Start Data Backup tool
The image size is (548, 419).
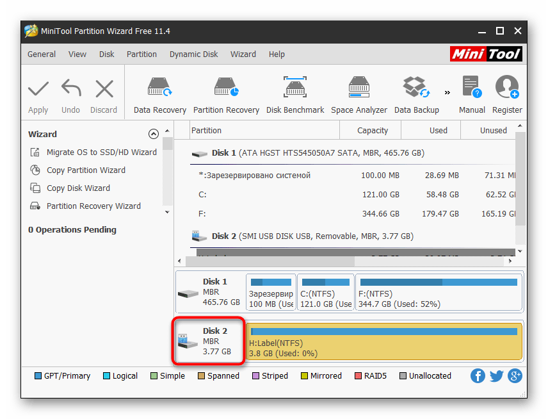[x=416, y=94]
